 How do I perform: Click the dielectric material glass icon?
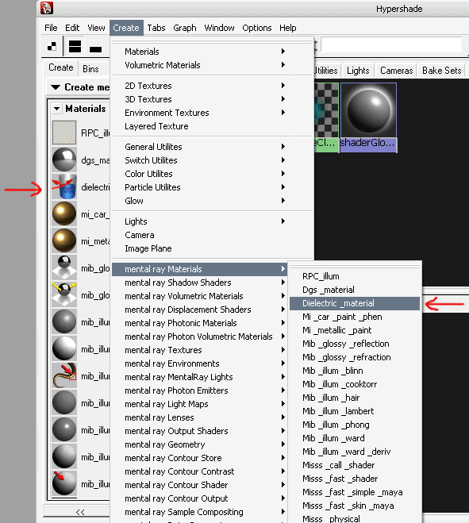[64, 187]
